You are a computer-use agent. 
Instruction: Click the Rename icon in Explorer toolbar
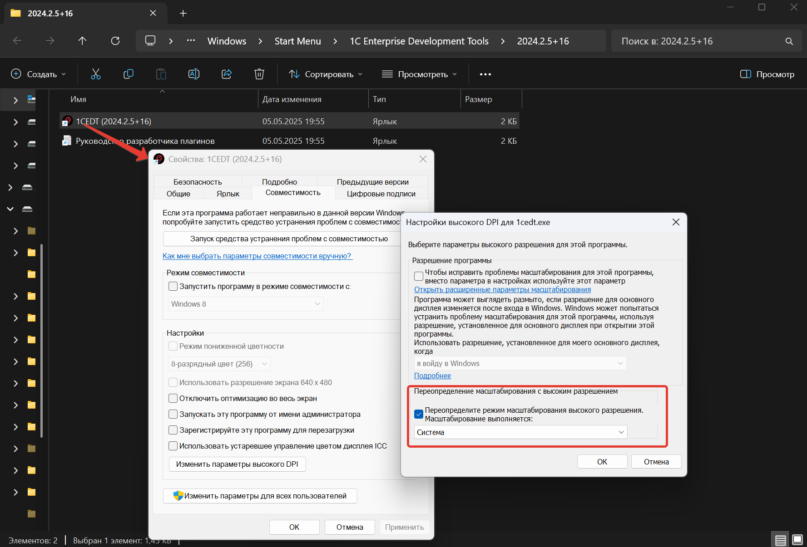194,74
